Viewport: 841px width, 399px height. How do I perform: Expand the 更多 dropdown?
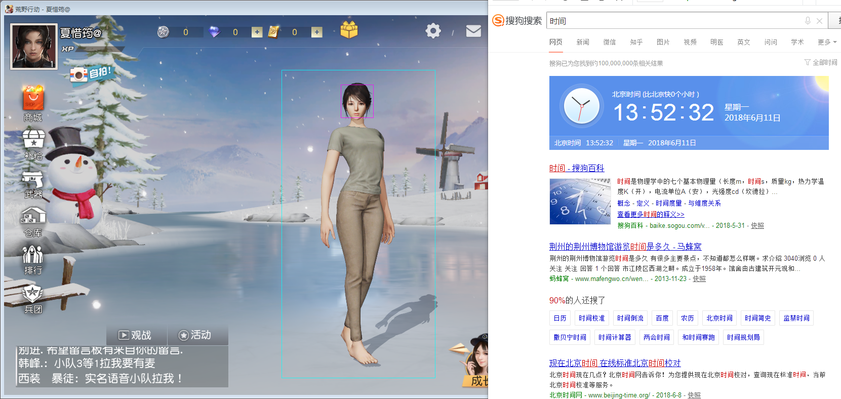827,42
